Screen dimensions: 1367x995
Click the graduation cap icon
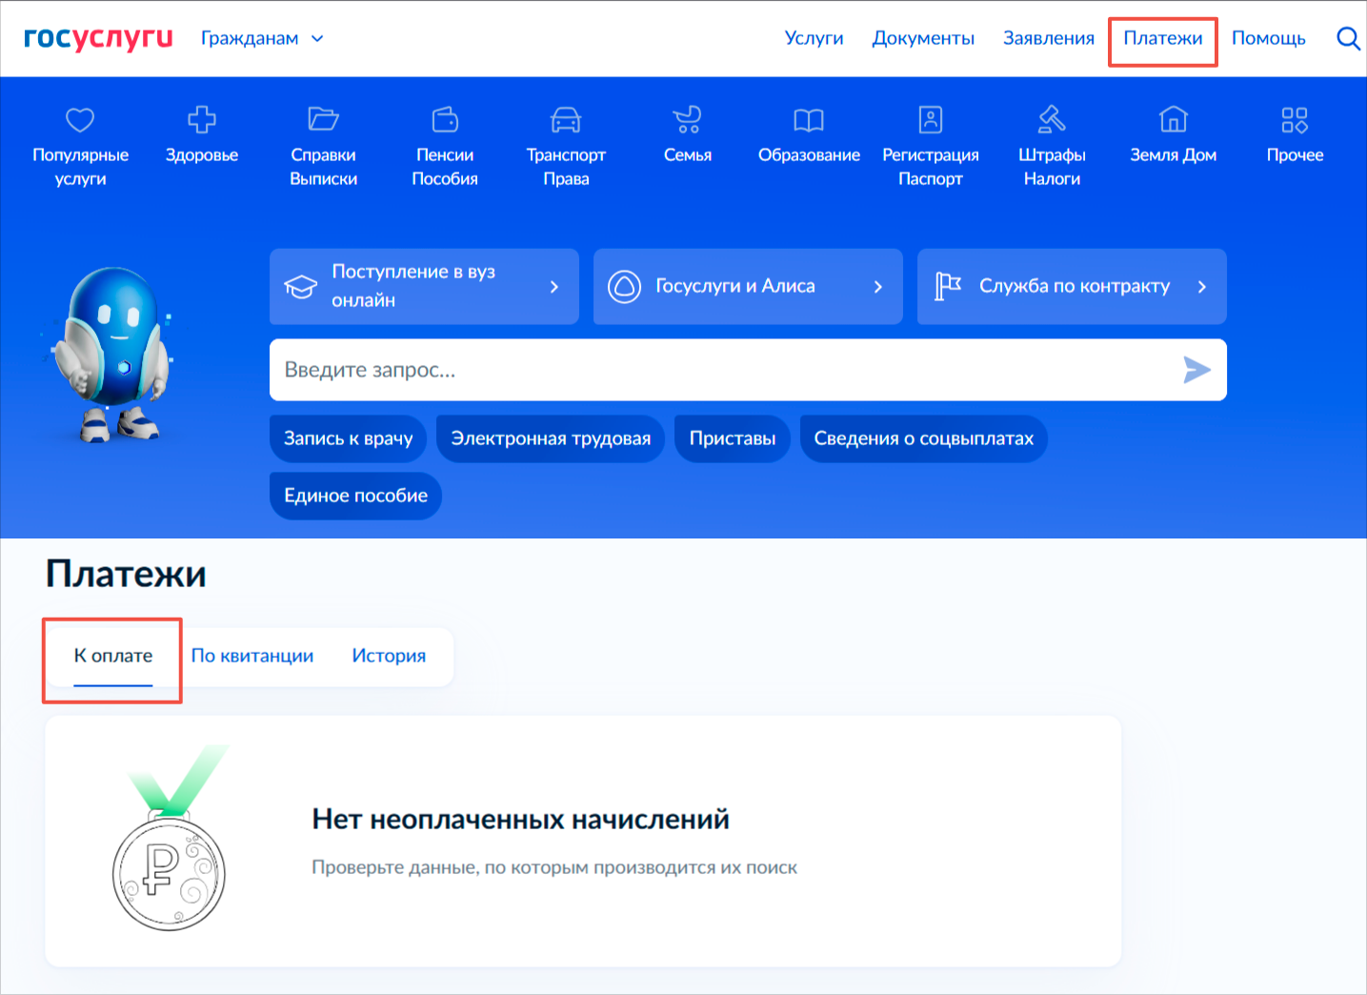tap(301, 287)
